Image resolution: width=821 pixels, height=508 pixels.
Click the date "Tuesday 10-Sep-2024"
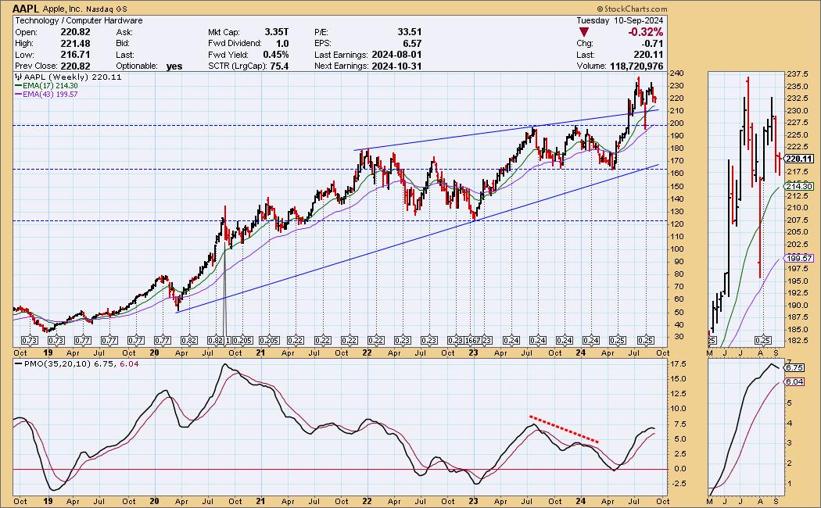coord(620,20)
